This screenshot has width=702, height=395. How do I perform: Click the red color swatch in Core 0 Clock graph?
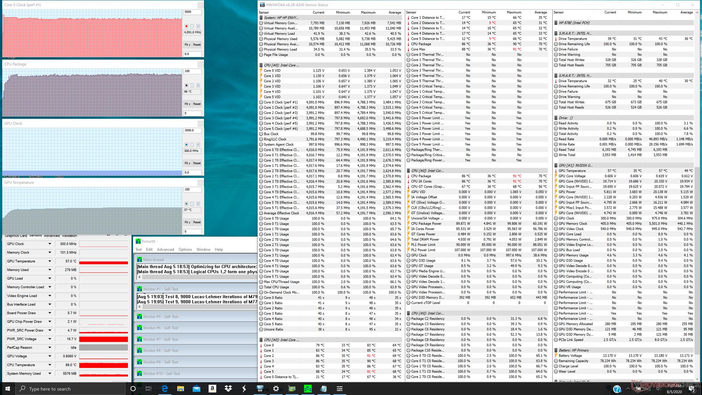pyautogui.click(x=186, y=26)
